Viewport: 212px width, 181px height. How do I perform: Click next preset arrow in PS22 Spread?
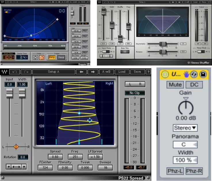(93, 72)
